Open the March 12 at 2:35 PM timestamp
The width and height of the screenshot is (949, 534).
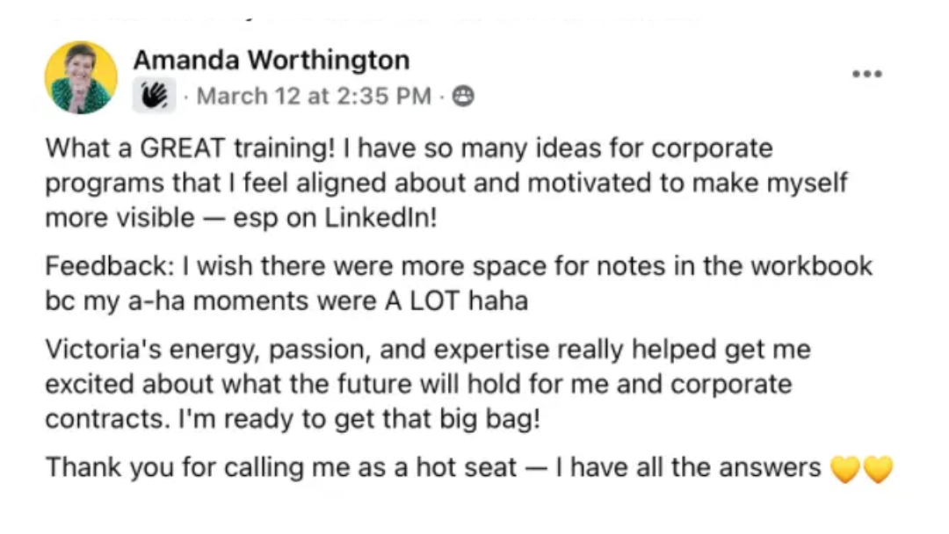[315, 96]
